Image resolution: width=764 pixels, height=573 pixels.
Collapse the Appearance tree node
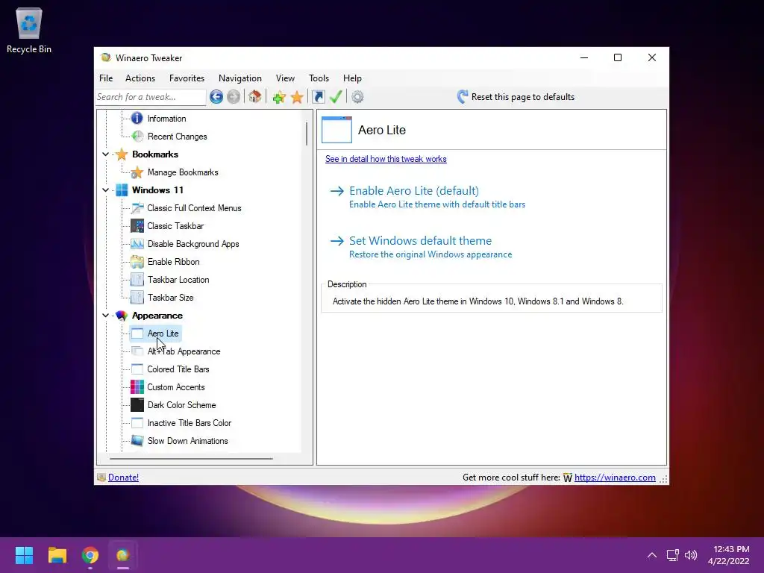(x=106, y=316)
